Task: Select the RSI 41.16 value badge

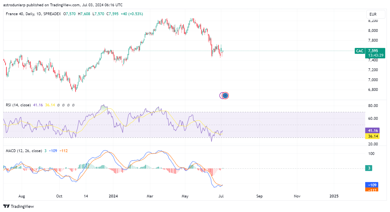Action: tap(372, 130)
